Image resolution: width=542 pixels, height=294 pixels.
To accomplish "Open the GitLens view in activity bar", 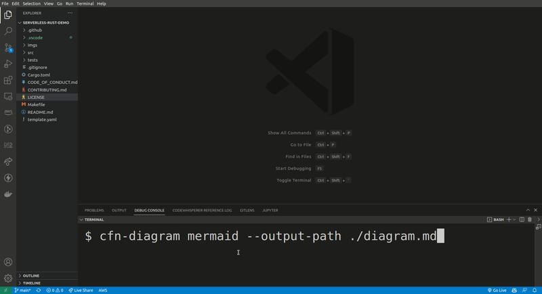I will pos(8,129).
